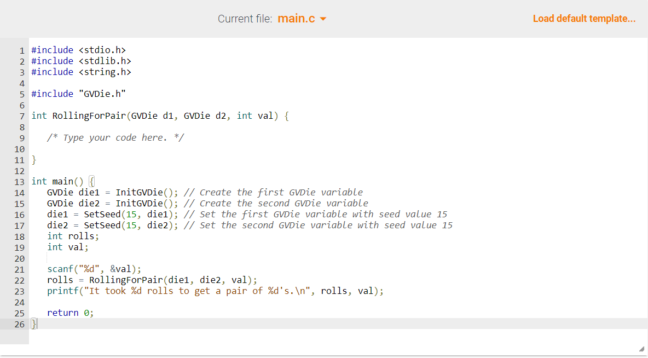Click the stdio.h include on line 1
Screen dimensions: 648x358
click(x=79, y=50)
